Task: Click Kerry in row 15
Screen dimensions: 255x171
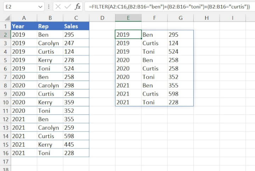Action: (x=50, y=145)
